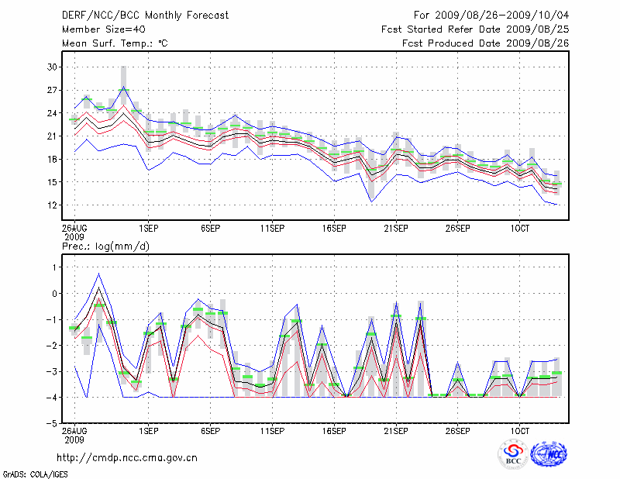
Task: Click the 30 value on temperature y-axis
Action: [53, 67]
